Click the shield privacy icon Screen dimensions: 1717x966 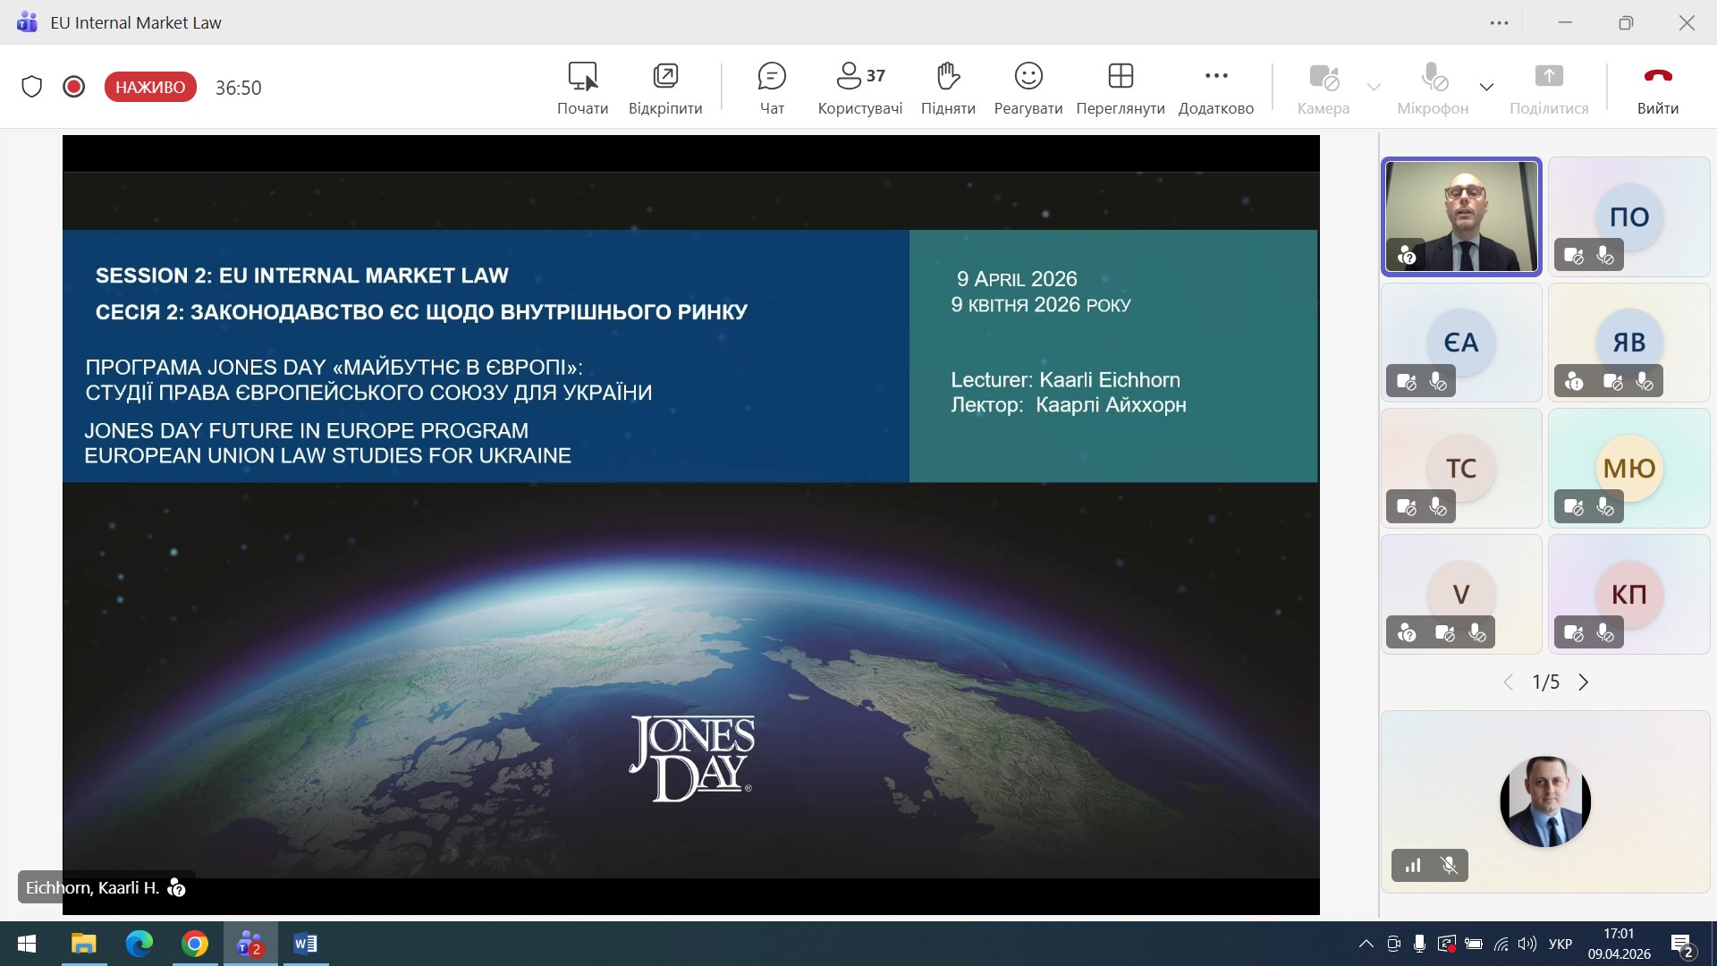click(x=32, y=87)
